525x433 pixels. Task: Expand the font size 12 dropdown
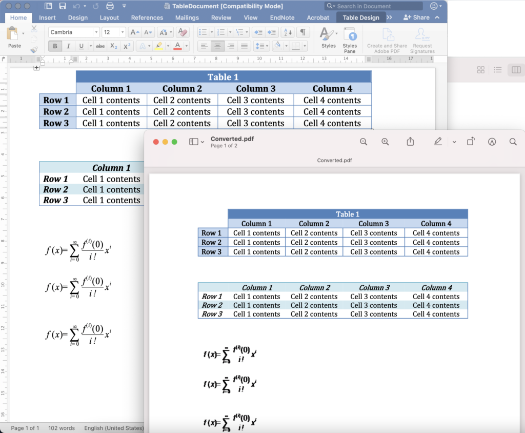122,32
